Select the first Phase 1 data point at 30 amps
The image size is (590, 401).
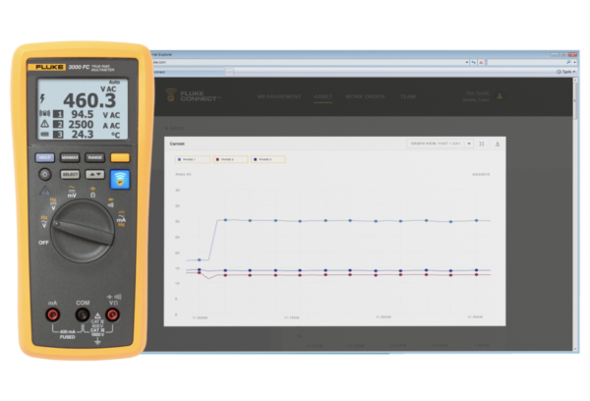pyautogui.click(x=225, y=220)
